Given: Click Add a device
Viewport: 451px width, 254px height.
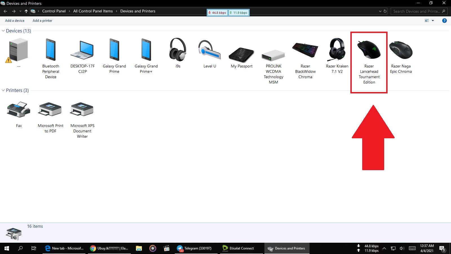Looking at the screenshot, I should 15,21.
